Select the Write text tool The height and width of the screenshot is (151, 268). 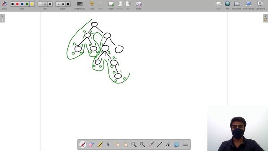(x=168, y=144)
